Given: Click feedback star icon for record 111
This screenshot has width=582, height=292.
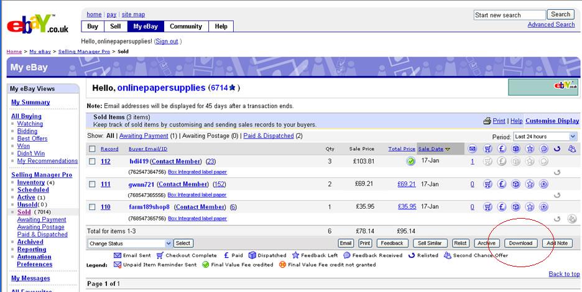Looking at the screenshot, I should pyautogui.click(x=530, y=184).
